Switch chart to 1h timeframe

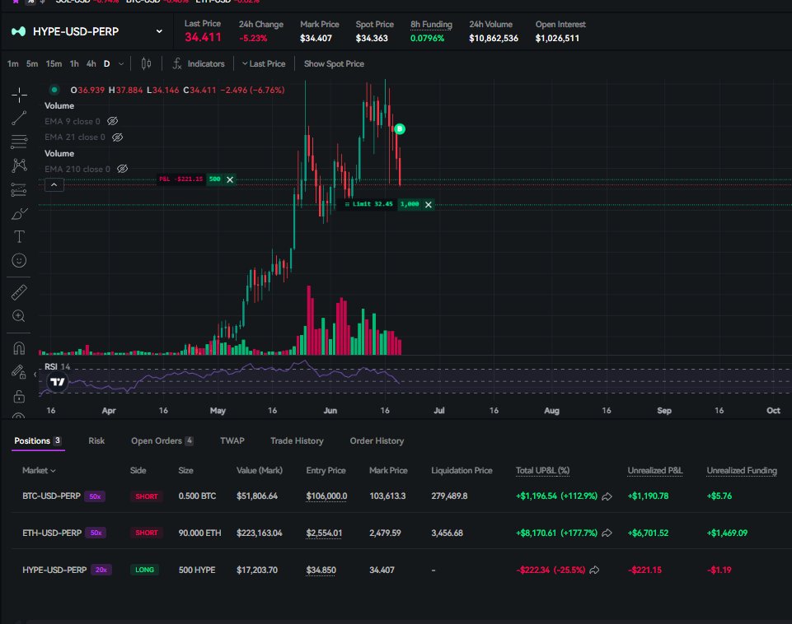click(74, 63)
